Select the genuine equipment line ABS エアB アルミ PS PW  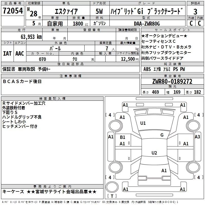click(164, 69)
